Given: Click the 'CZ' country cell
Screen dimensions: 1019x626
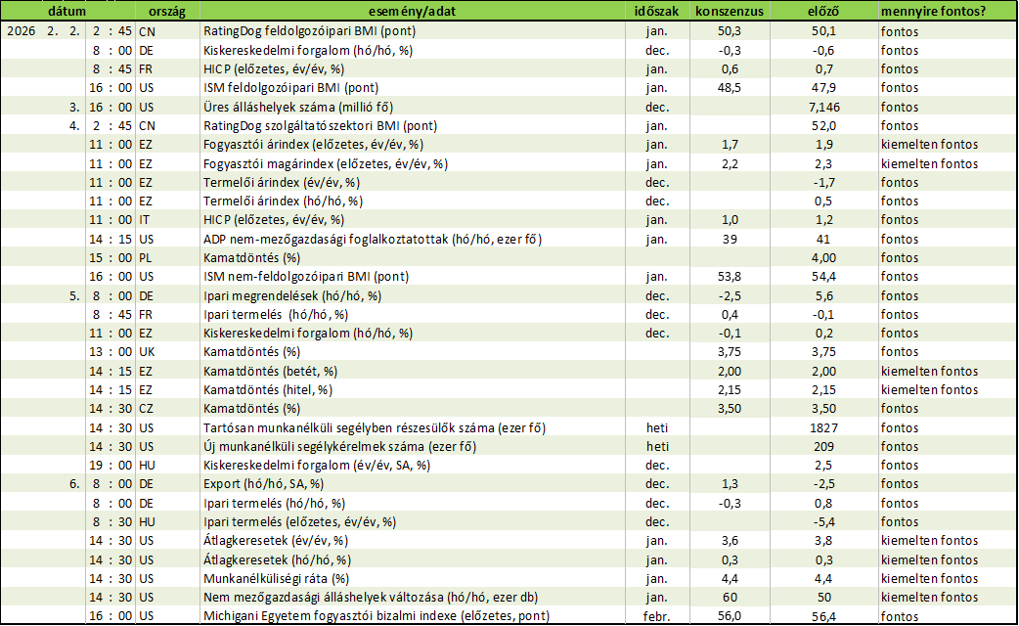Looking at the screenshot, I should point(146,408).
